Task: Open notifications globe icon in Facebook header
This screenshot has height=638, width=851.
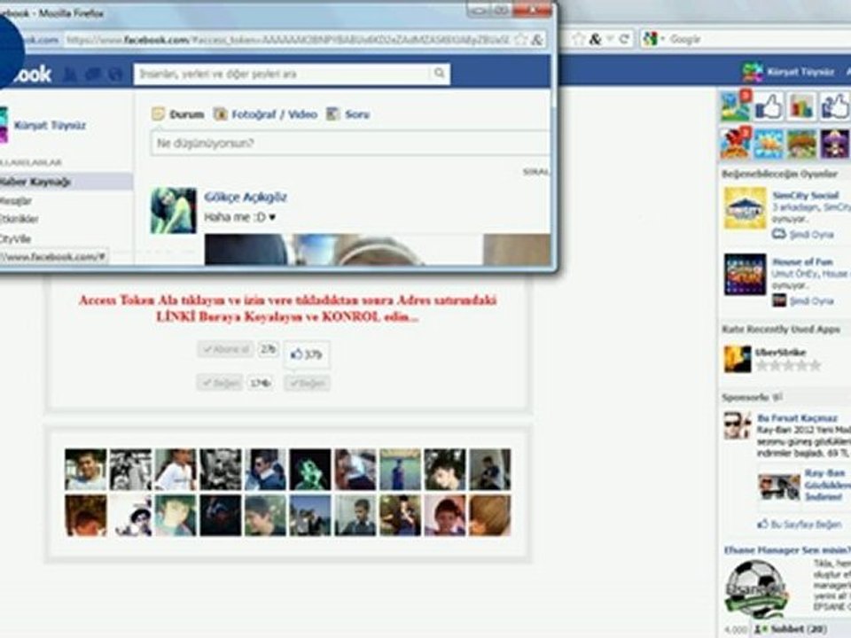Action: [x=115, y=74]
